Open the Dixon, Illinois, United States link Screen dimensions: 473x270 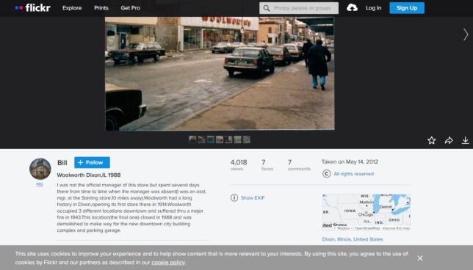pyautogui.click(x=353, y=239)
